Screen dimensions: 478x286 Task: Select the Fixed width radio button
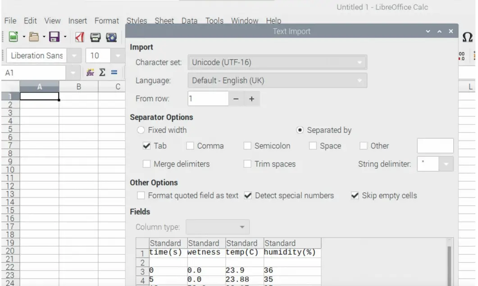coord(141,130)
